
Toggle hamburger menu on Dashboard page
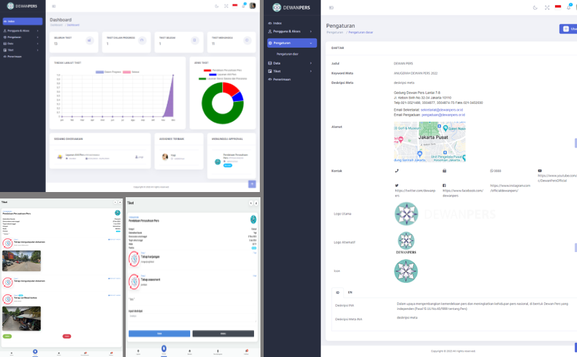tap(54, 6)
